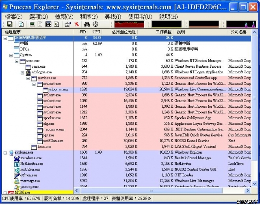Sort by the 說明 column header
This screenshot has width=260, height=205.
coord(200,32)
